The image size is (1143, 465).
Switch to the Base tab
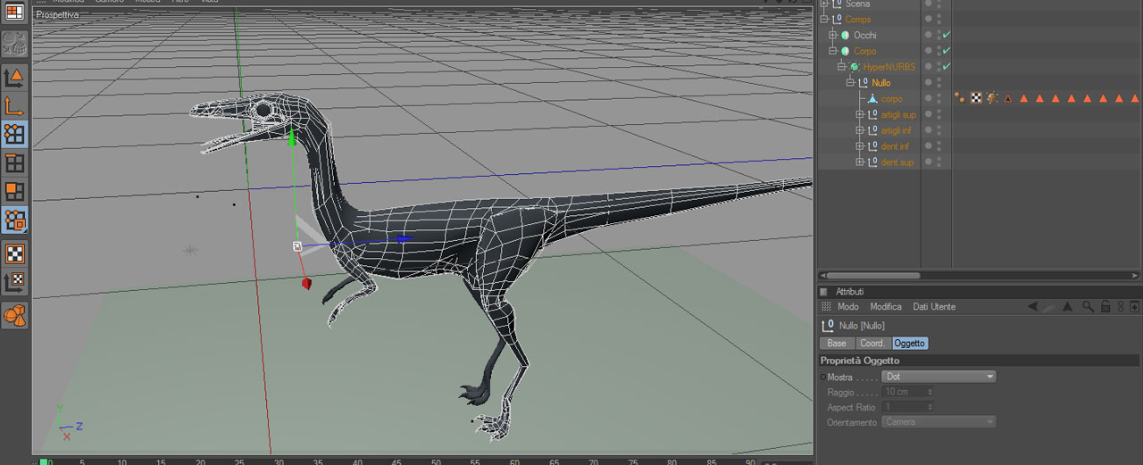pos(837,343)
